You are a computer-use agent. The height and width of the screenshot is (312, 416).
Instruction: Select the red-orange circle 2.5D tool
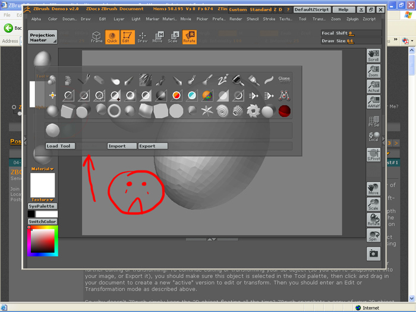[176, 96]
